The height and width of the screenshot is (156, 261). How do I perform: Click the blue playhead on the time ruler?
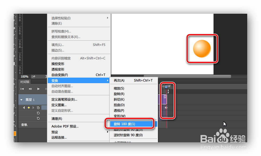pyautogui.click(x=166, y=87)
